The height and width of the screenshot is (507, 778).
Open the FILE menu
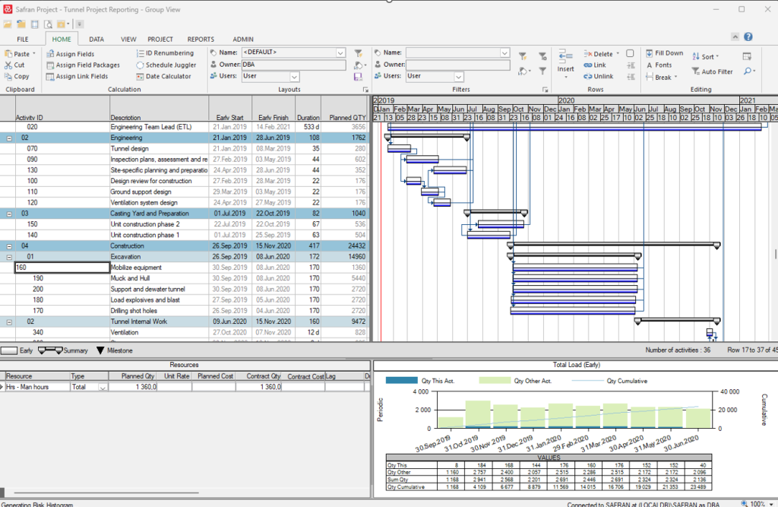(23, 40)
